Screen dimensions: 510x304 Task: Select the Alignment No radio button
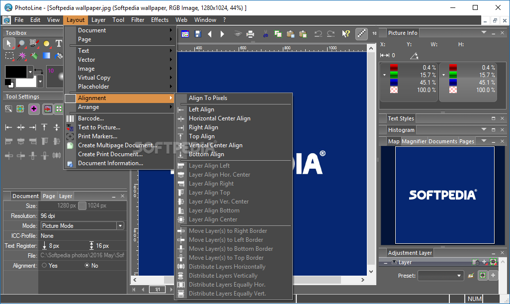[87, 265]
